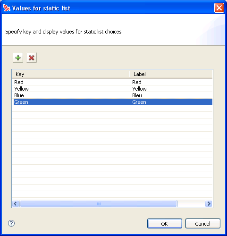The height and width of the screenshot is (236, 227).
Task: Select the Blue key cell
Action: (x=71, y=95)
